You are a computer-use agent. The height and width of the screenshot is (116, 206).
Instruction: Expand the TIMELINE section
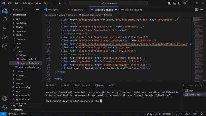(26, 110)
